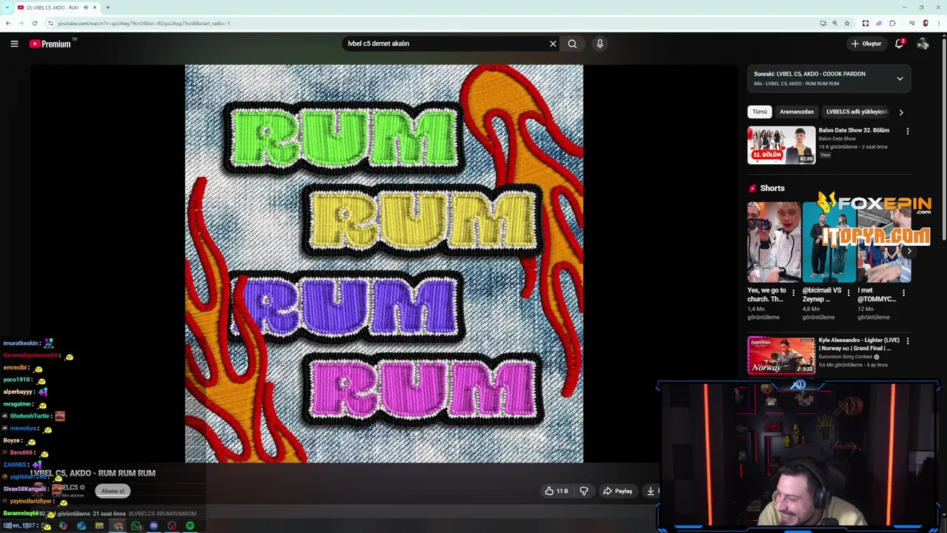Open File Explorer from the taskbar
Screen dimensions: 947x533
[99, 526]
